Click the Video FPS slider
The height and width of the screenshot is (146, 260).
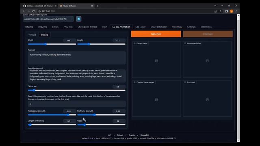click(101, 125)
